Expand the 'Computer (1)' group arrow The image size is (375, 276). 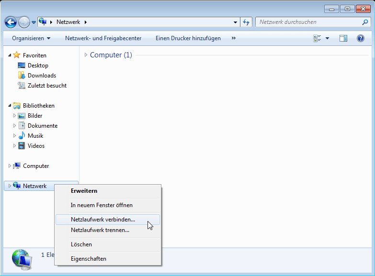[x=86, y=55]
